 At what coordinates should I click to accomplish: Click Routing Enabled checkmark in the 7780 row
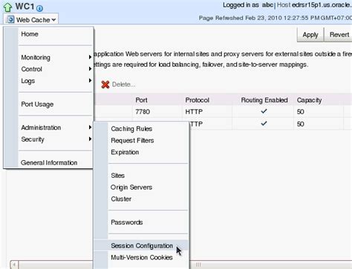pyautogui.click(x=264, y=111)
